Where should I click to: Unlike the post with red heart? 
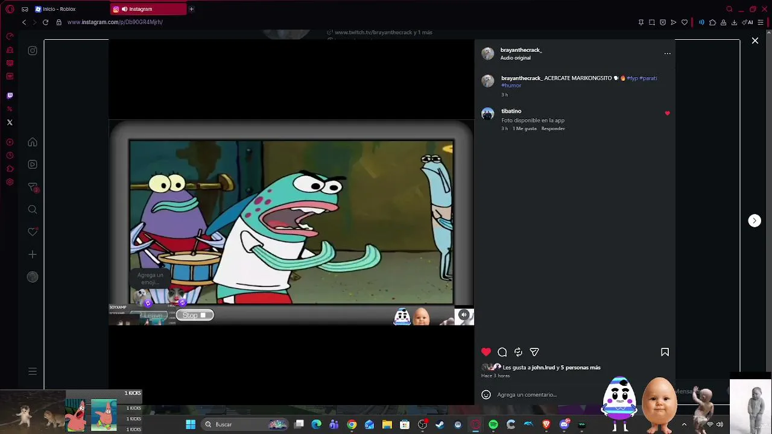click(x=486, y=352)
